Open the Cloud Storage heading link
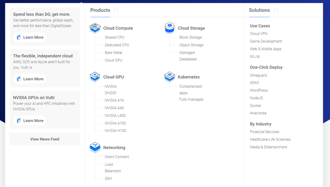330x187 pixels. point(191,28)
